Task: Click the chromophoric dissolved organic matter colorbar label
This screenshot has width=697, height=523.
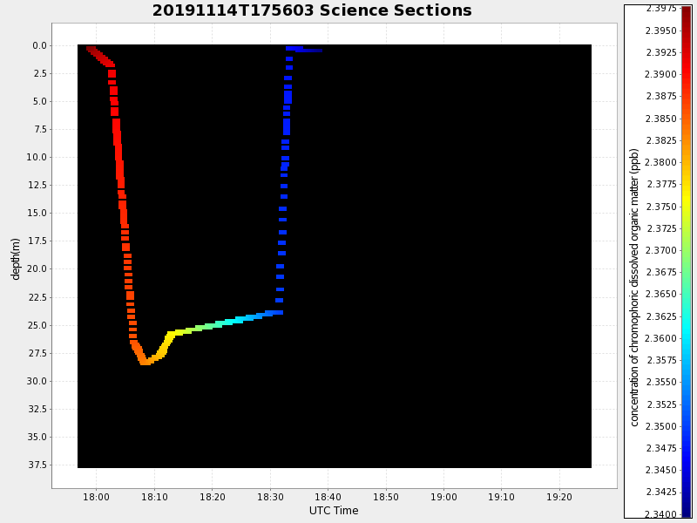Action: pyautogui.click(x=634, y=287)
